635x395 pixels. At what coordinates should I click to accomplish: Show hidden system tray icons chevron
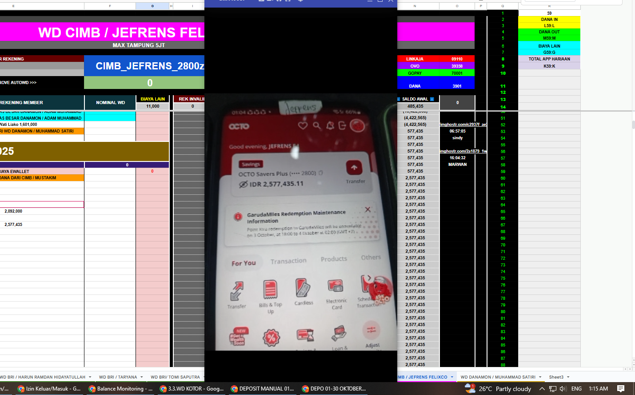pos(542,389)
